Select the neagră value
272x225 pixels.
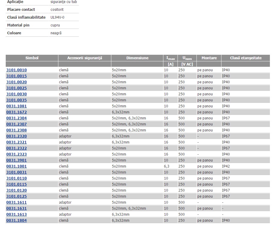pos(56,33)
